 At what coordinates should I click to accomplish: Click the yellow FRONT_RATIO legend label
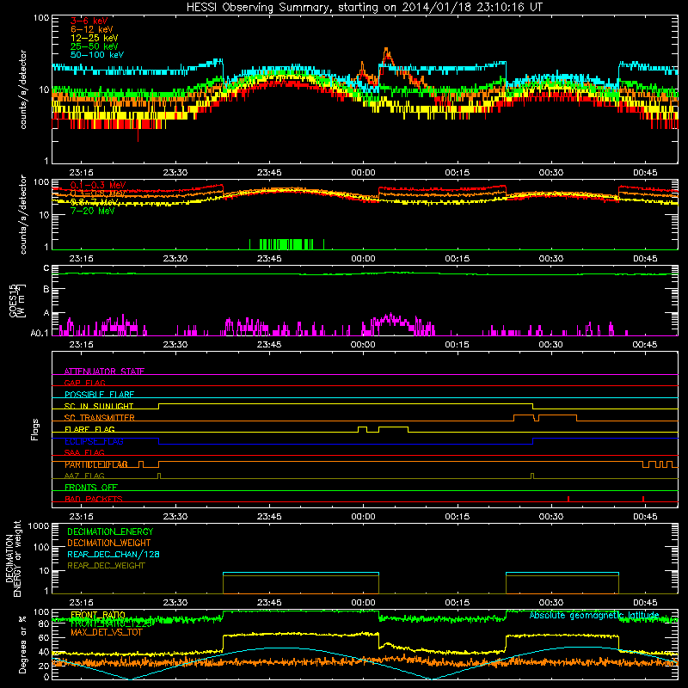98,615
